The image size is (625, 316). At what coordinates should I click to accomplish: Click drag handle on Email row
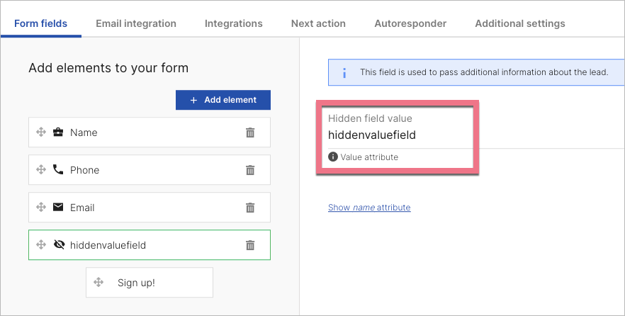[41, 208]
